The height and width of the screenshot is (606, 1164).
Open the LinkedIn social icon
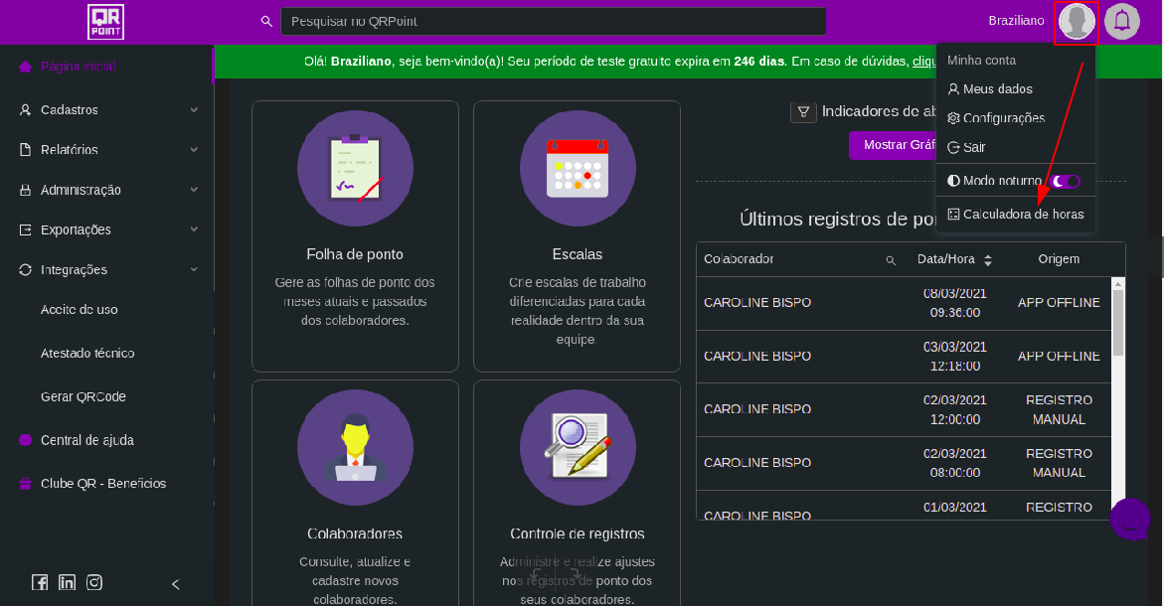coord(67,583)
